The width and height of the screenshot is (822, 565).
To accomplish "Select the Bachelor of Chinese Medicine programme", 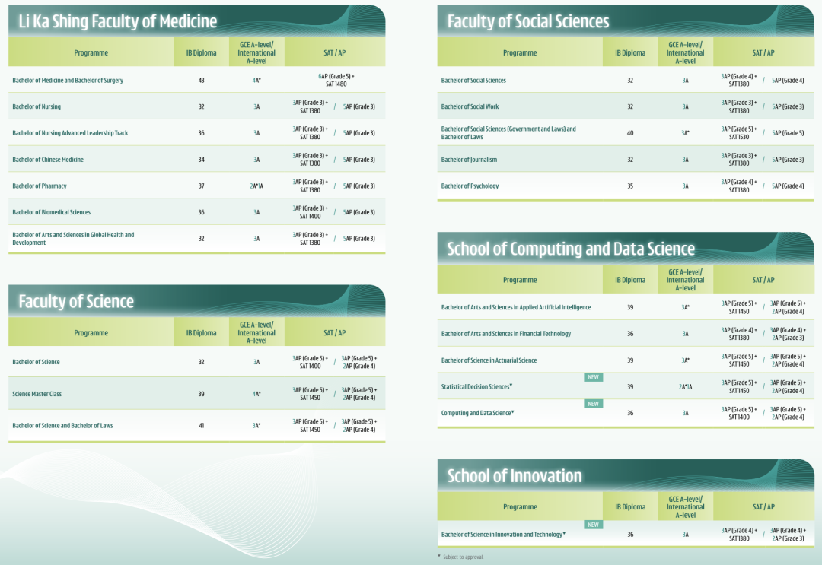I will pos(48,160).
